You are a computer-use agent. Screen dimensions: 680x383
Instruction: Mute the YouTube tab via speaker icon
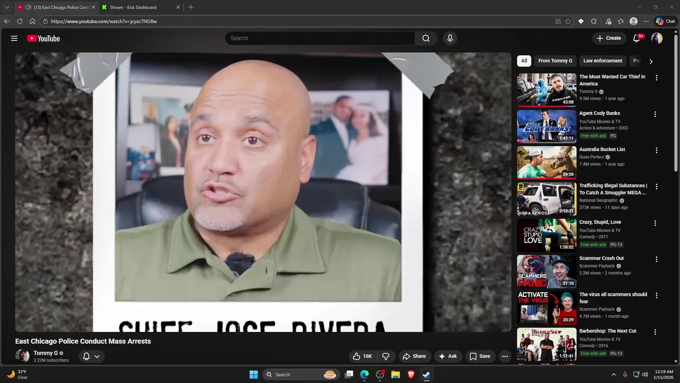28,7
